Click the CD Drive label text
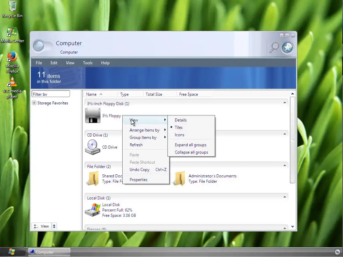343x257 pixels. [110, 147]
